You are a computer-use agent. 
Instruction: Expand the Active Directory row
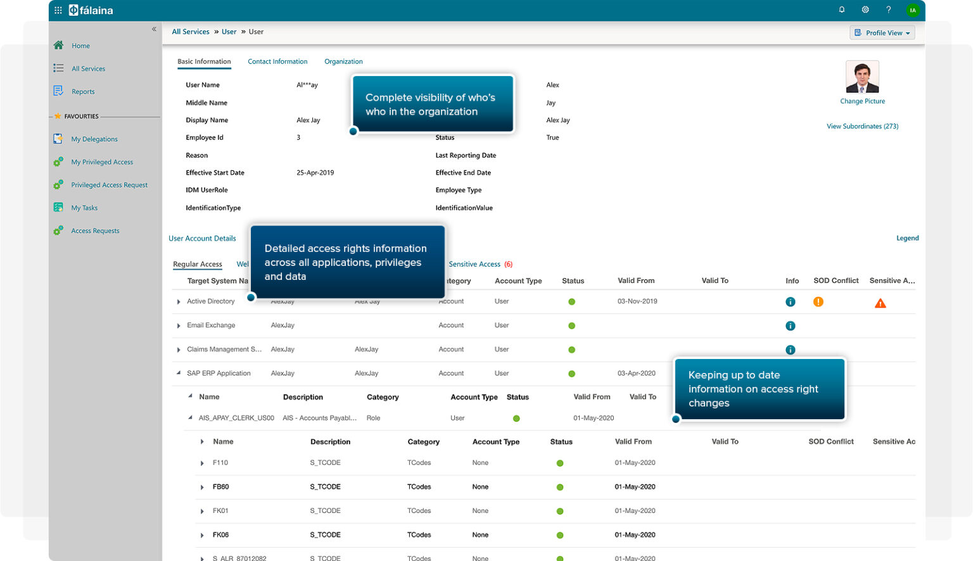point(179,302)
